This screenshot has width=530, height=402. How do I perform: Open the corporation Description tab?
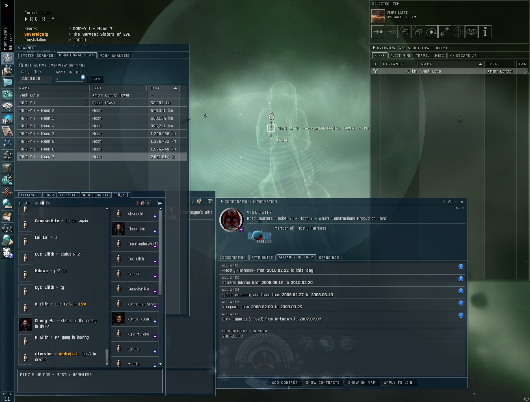point(234,258)
